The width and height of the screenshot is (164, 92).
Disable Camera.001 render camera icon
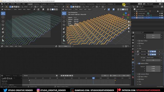pos(162,14)
